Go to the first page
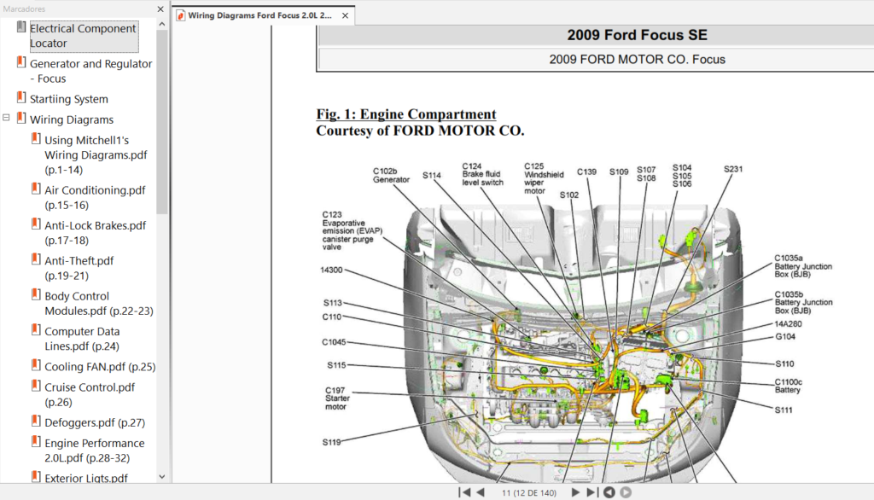The width and height of the screenshot is (874, 500). coord(463,492)
